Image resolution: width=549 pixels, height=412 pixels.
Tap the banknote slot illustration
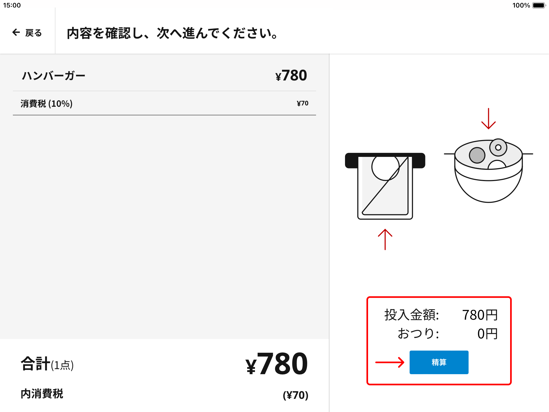(x=385, y=186)
